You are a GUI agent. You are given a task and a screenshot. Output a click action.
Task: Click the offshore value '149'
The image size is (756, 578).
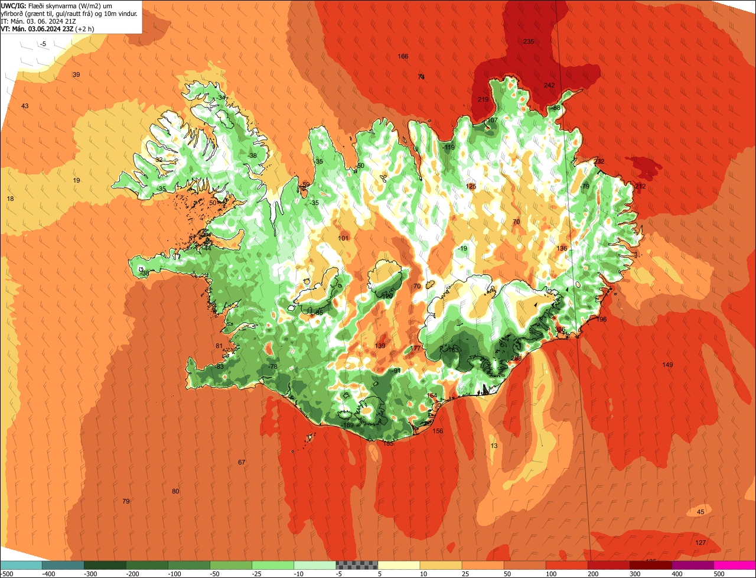pyautogui.click(x=667, y=365)
